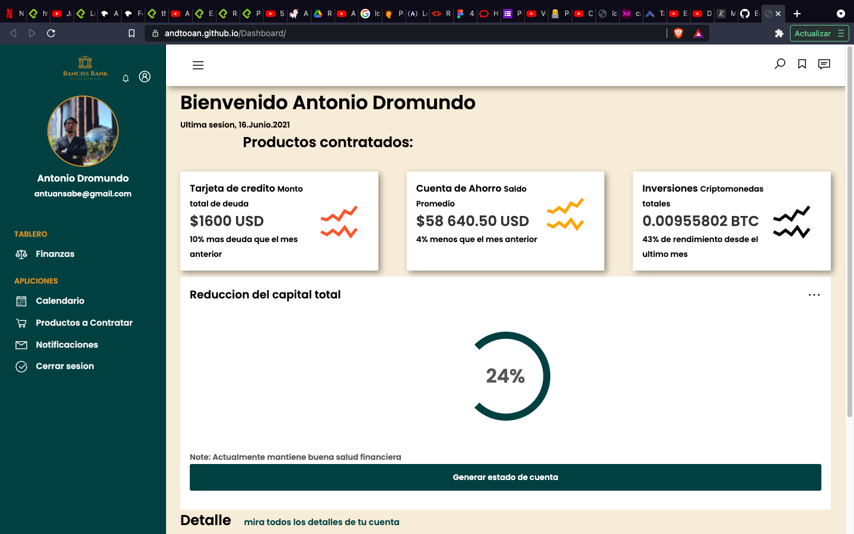This screenshot has width=854, height=534.
Task: Open the hamburger menu above the welcome text
Action: click(x=197, y=65)
